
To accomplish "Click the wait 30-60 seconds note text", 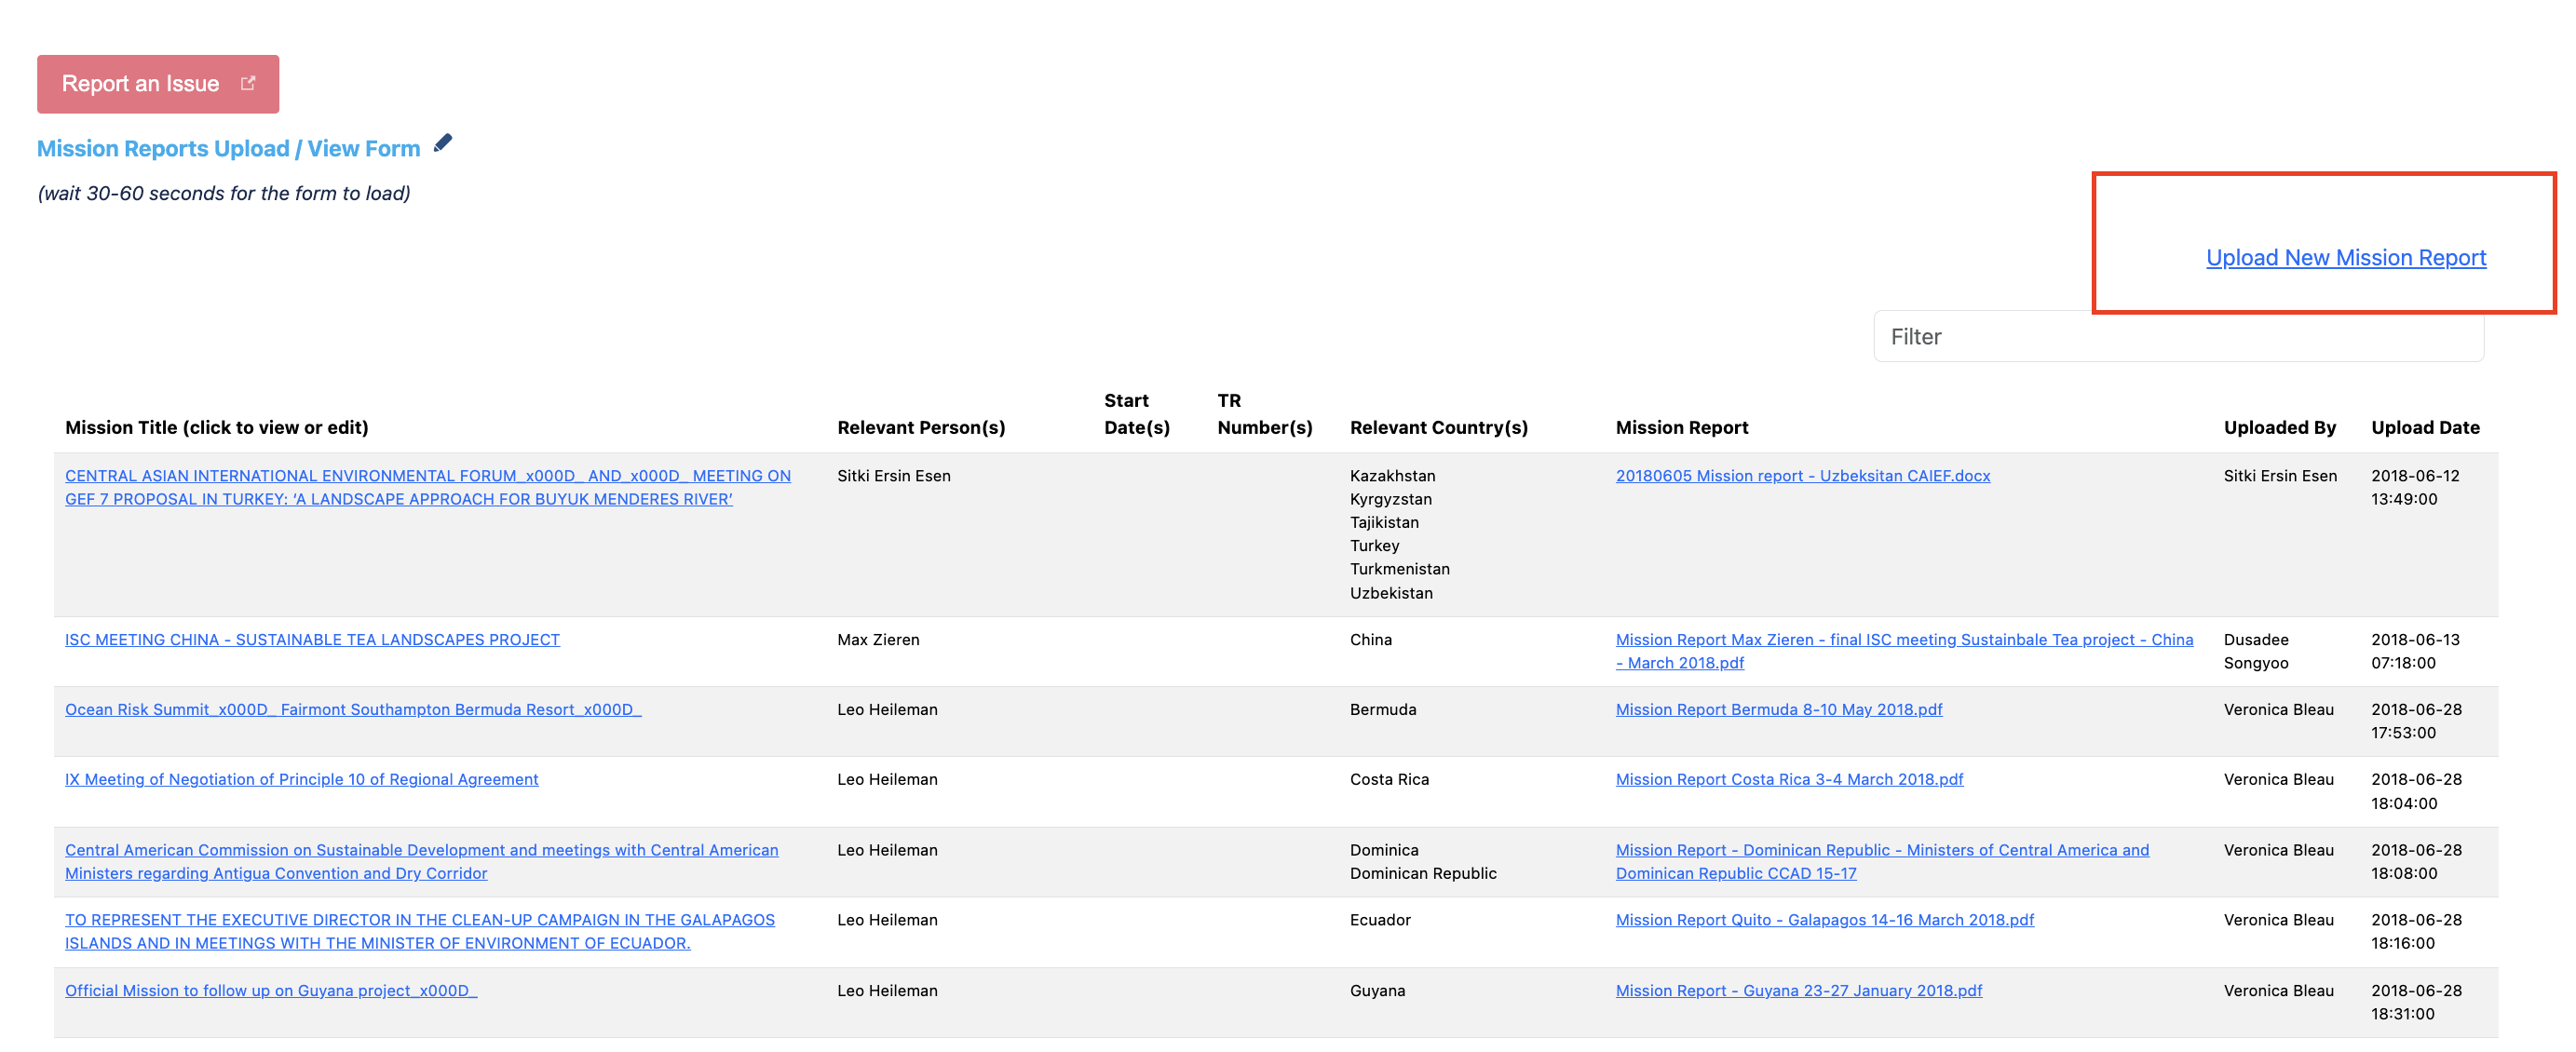I will 224,194.
